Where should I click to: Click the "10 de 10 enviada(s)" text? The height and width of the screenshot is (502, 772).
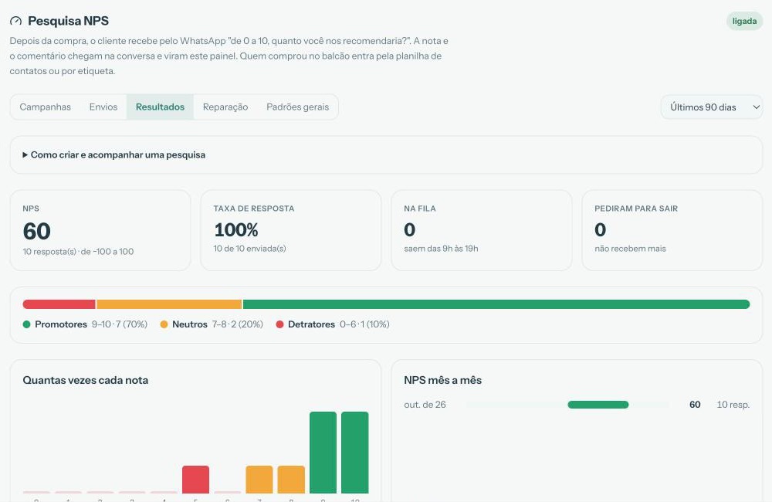pyautogui.click(x=249, y=248)
